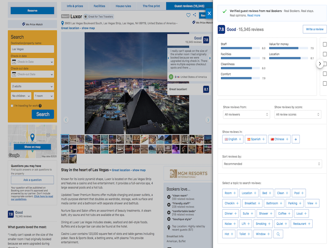Click the Las Vegas destination input field
Viewport: 331px width, 248px height.
pos(32,49)
